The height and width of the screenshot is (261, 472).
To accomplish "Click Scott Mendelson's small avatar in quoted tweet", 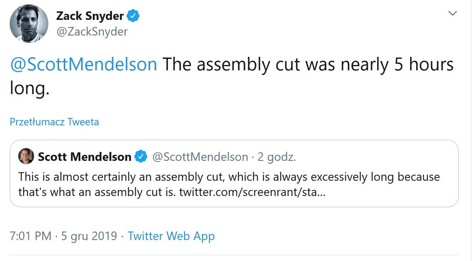I will (26, 156).
